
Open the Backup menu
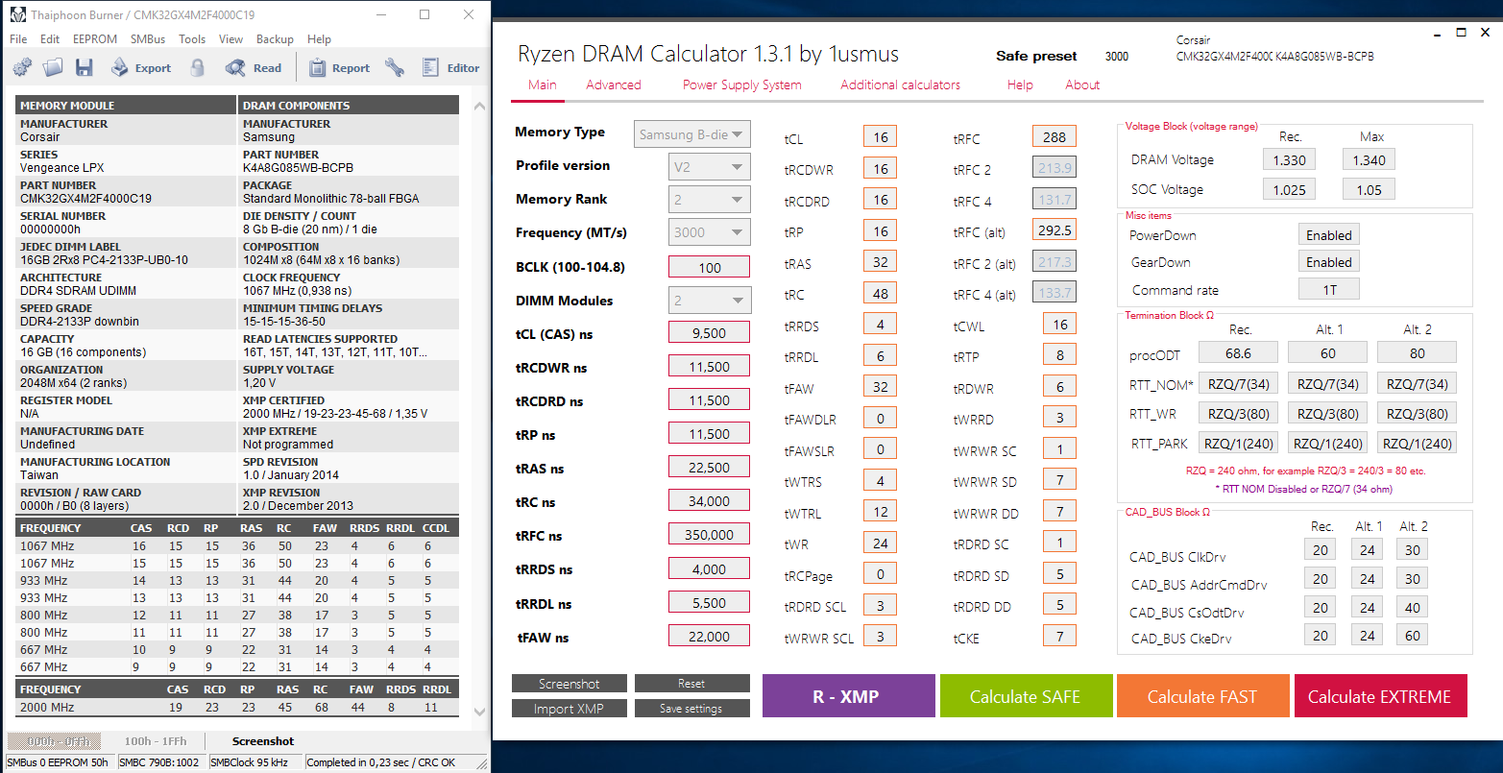tap(275, 39)
